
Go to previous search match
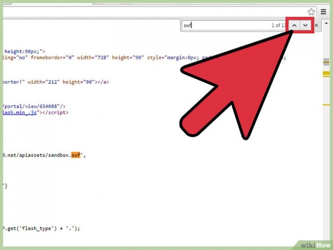(294, 25)
